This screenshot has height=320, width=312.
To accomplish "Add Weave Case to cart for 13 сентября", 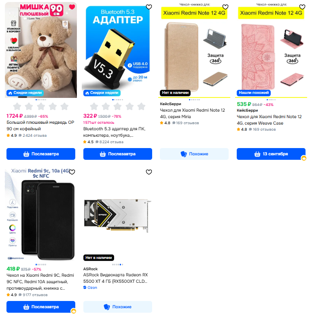I will pyautogui.click(x=271, y=154).
